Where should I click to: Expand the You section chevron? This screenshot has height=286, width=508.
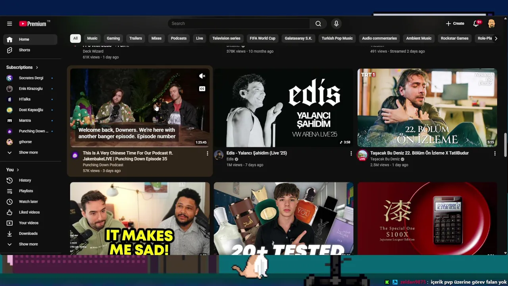click(17, 170)
